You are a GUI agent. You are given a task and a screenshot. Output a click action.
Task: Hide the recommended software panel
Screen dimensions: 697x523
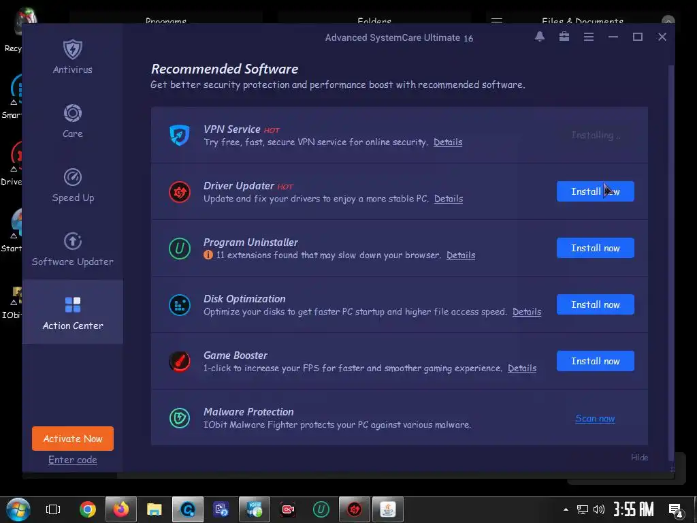click(639, 457)
